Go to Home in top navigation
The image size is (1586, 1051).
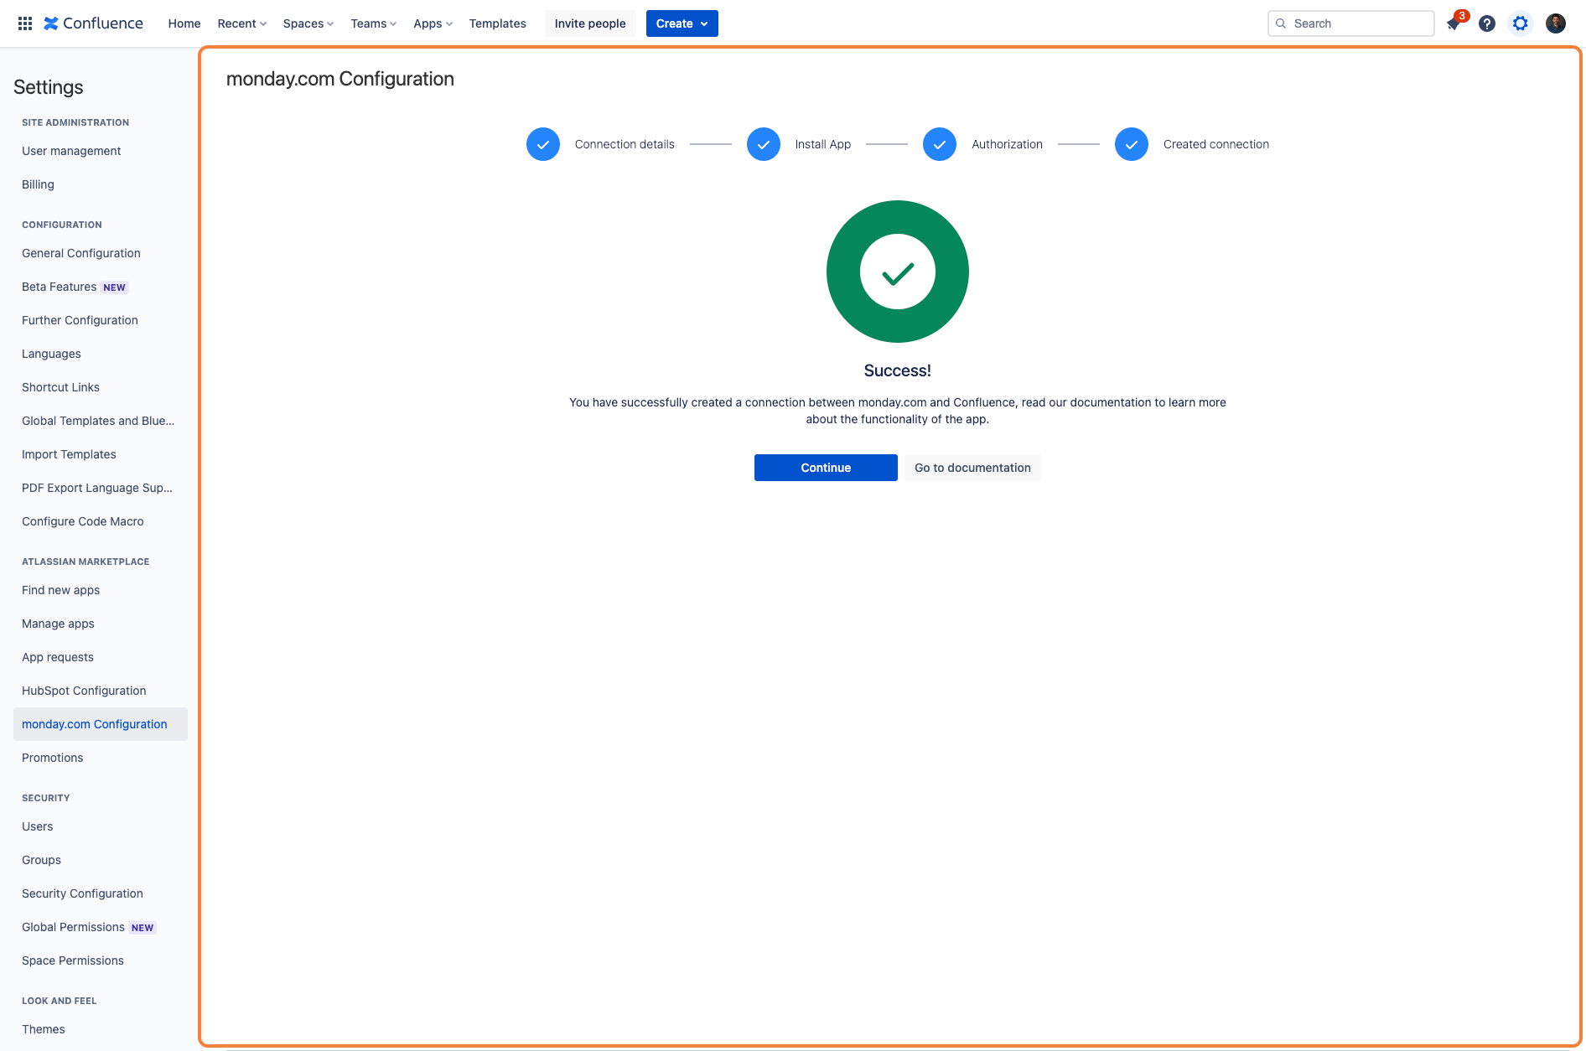[184, 23]
